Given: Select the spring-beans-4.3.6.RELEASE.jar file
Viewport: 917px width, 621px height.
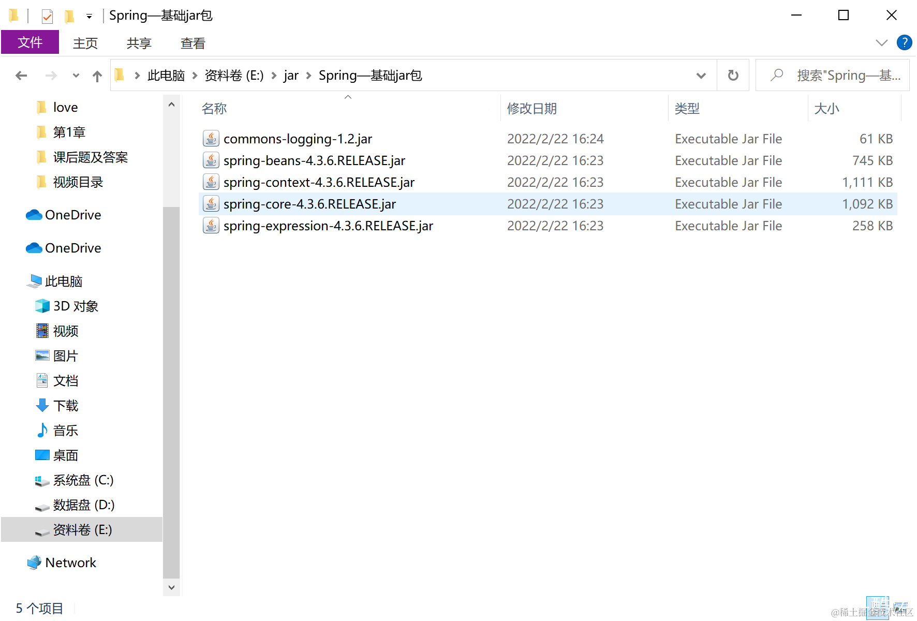Looking at the screenshot, I should pos(548,160).
